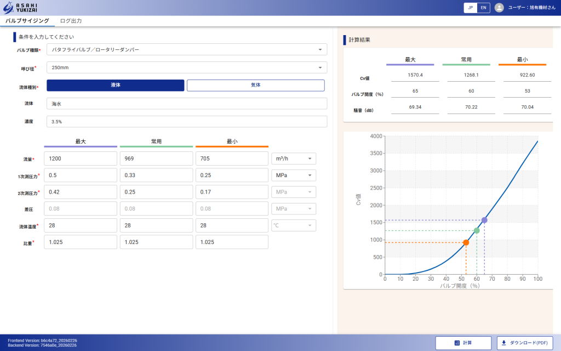The height and width of the screenshot is (351, 561).
Task: Open the バルブ種類 dropdown
Action: (187, 49)
